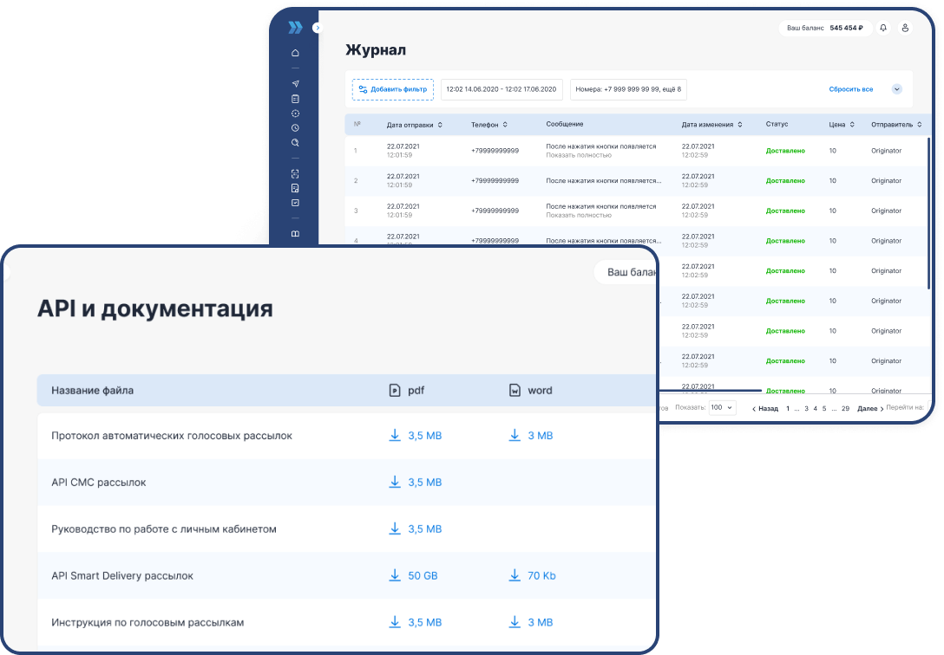Click the notification bell icon
This screenshot has width=944, height=655.
coord(882,28)
